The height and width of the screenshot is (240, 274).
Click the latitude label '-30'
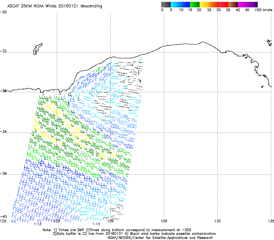3,12
